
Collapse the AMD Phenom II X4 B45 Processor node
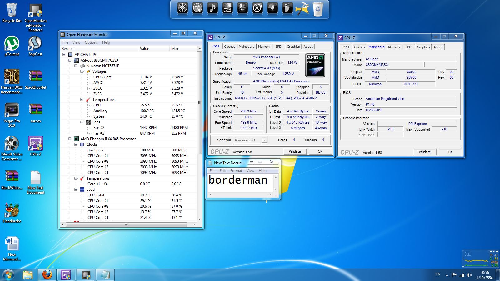(x=70, y=139)
